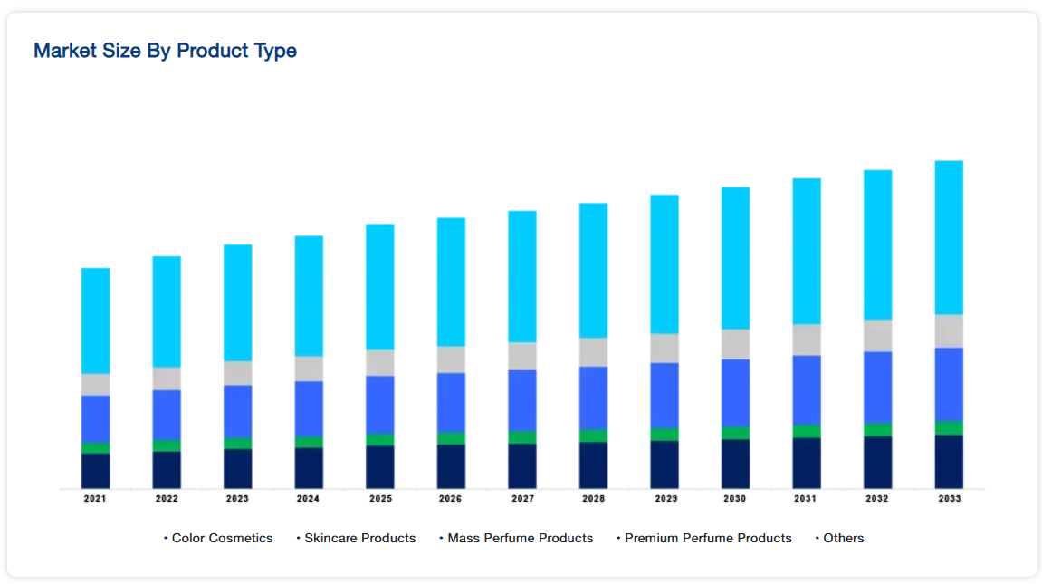
Task: Click the 2021 x-axis year label
Action: [95, 499]
